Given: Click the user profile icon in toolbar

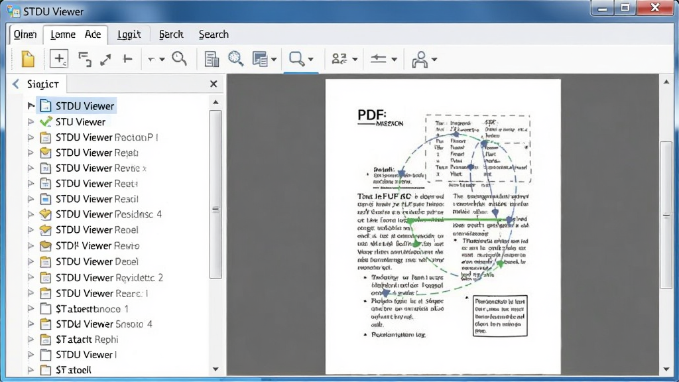Looking at the screenshot, I should pyautogui.click(x=420, y=59).
